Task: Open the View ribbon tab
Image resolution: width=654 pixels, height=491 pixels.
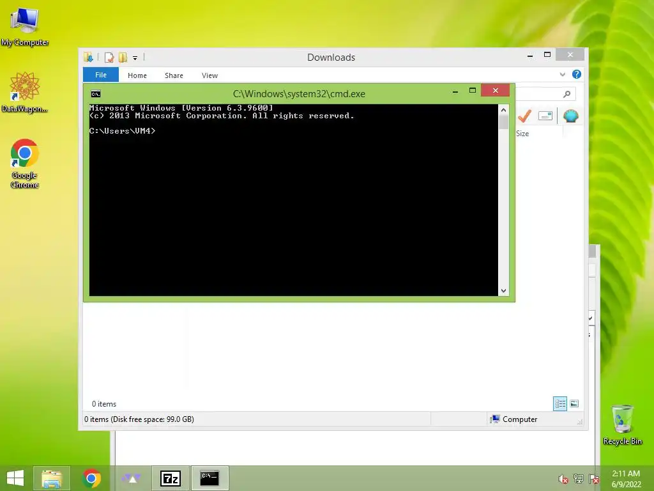Action: pyautogui.click(x=209, y=75)
